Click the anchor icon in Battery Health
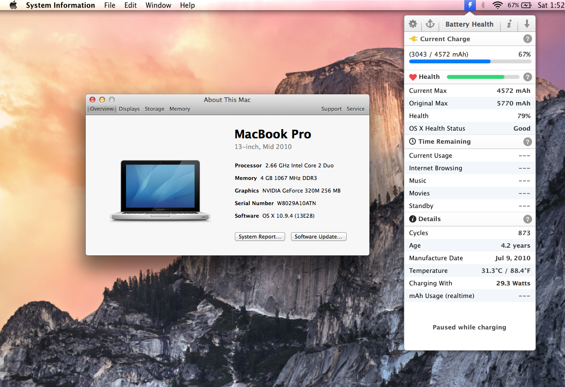This screenshot has width=565, height=387. pyautogui.click(x=430, y=24)
